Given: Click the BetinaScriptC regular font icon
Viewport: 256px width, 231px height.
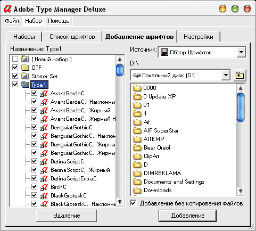Looking at the screenshot, I should click(x=44, y=161).
